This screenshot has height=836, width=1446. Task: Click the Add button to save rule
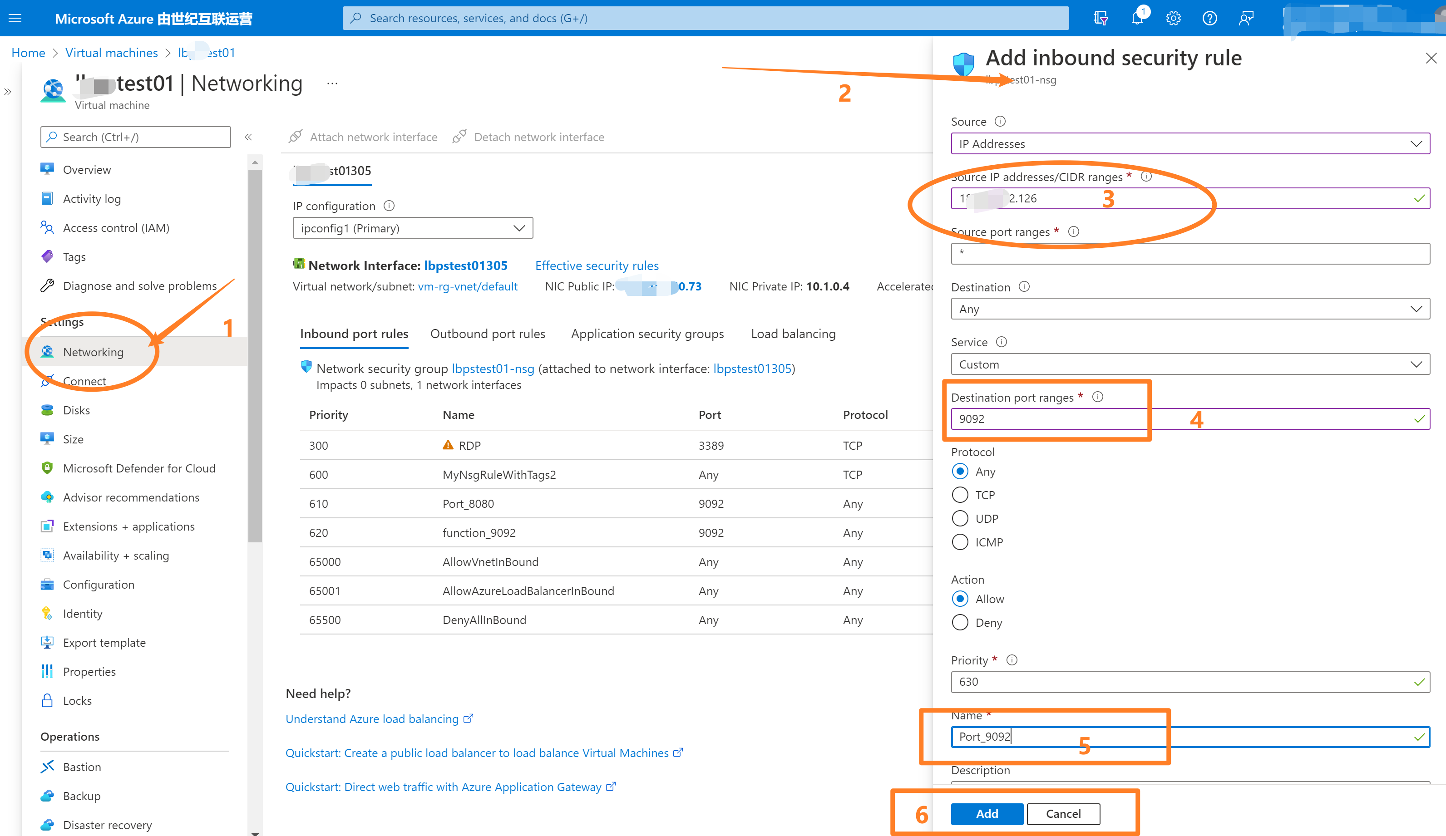986,814
